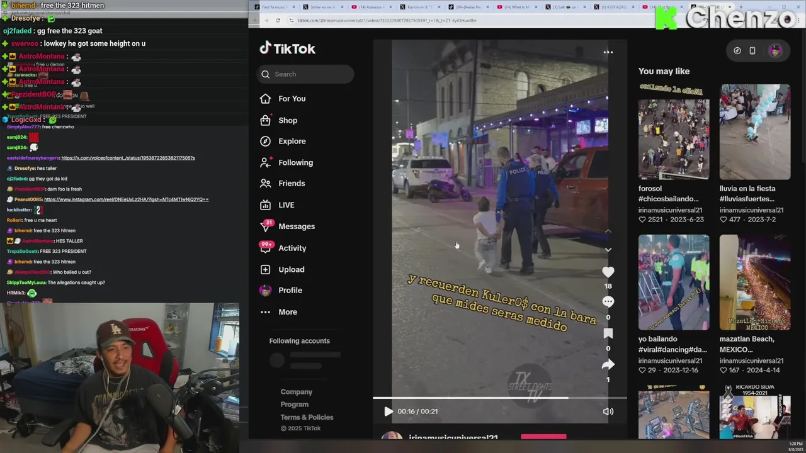Open the forosol #chicosbailando recommended video

coord(673,132)
